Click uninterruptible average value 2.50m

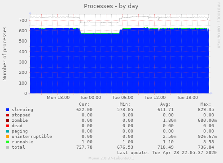click(170, 137)
